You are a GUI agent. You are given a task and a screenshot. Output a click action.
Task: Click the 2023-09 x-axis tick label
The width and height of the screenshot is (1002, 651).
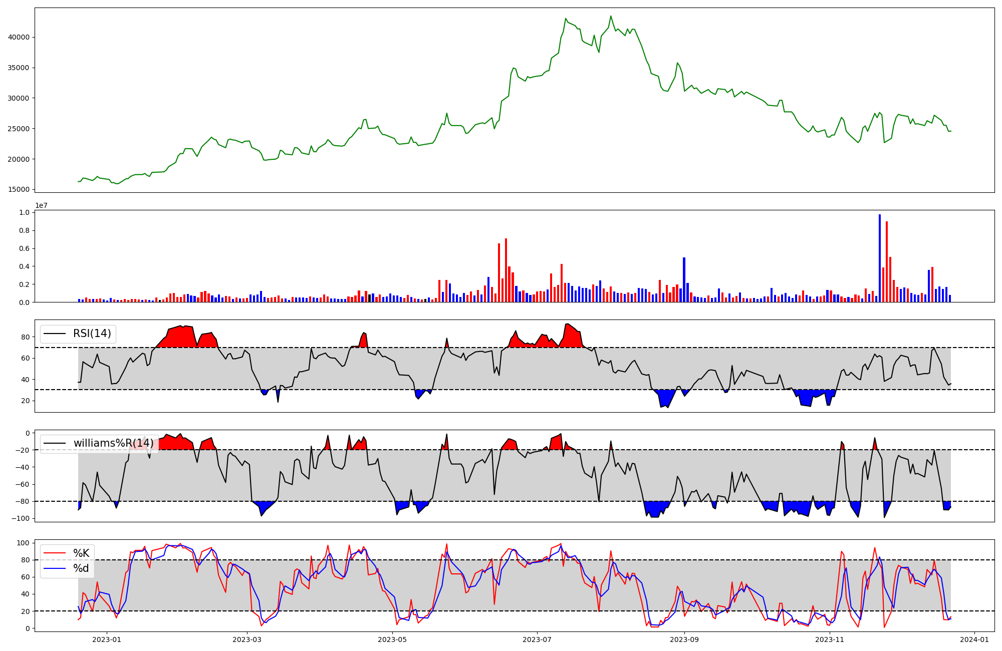coord(684,639)
